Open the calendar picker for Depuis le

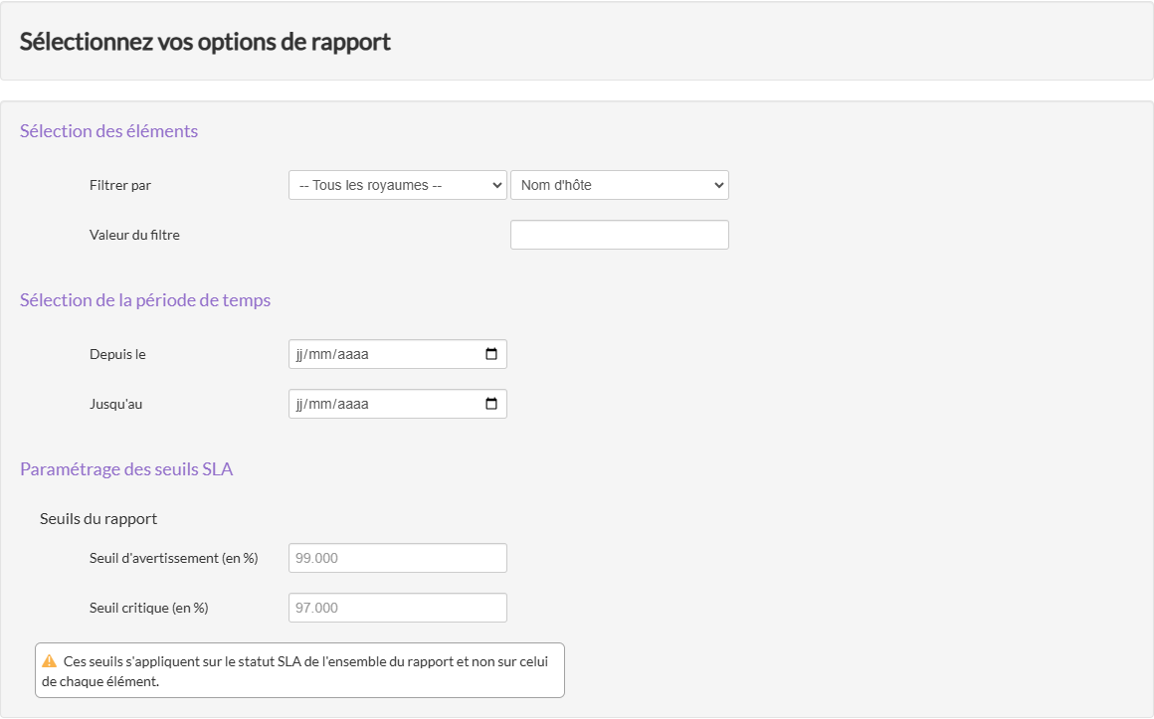point(490,354)
